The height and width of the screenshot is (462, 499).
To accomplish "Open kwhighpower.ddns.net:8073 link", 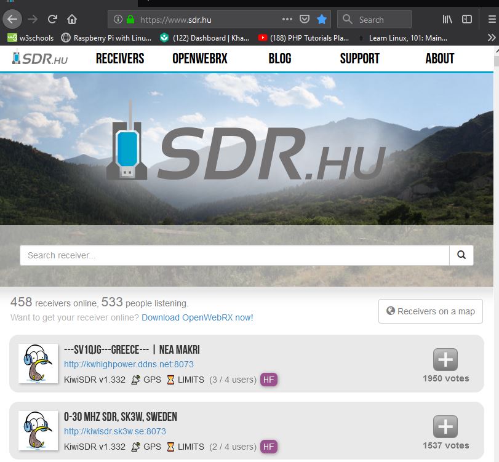I will point(129,364).
